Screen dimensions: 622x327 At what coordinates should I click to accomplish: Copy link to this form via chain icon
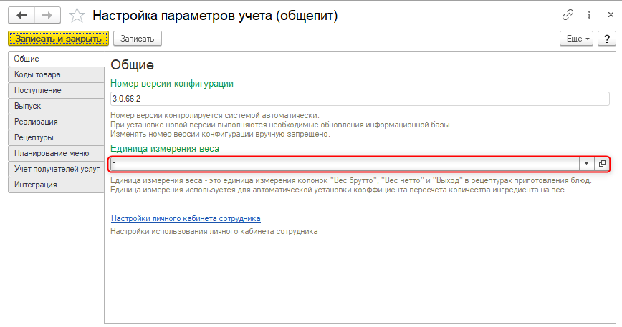coord(568,15)
